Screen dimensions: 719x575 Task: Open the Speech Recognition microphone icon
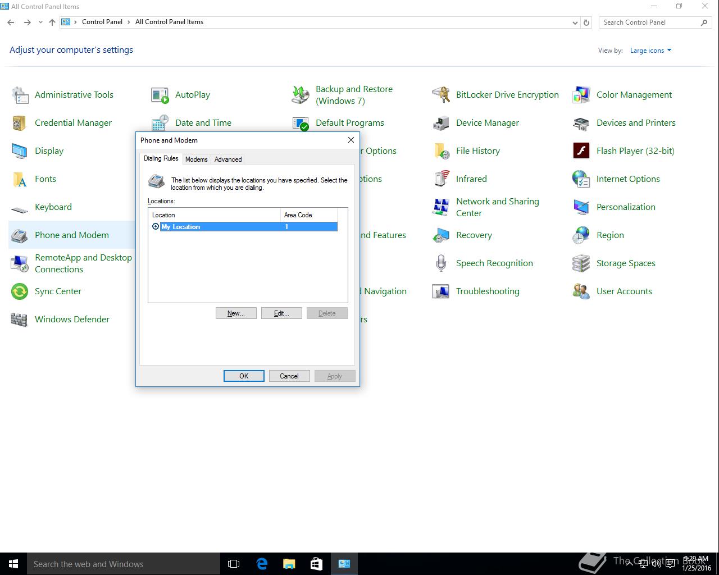click(x=441, y=263)
